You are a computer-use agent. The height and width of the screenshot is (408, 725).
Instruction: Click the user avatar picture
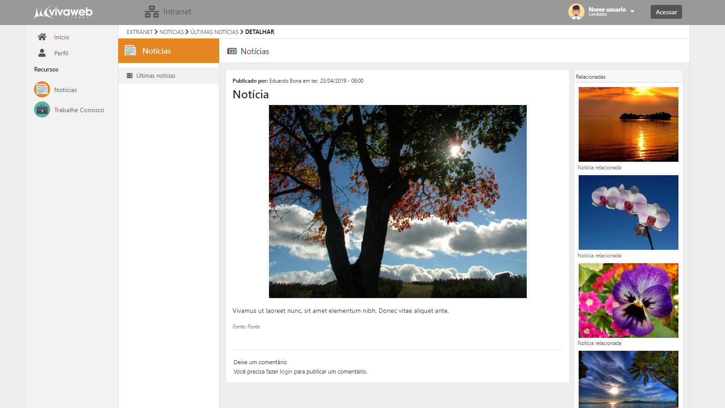pos(576,12)
